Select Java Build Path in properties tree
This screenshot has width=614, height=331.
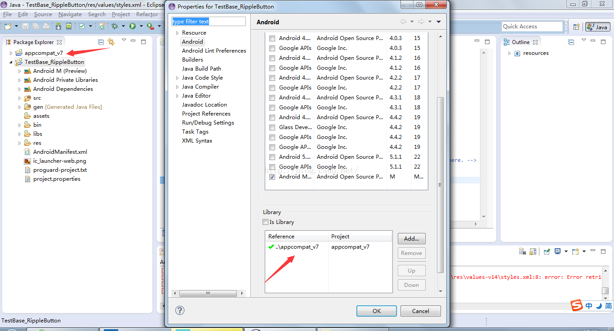point(201,69)
